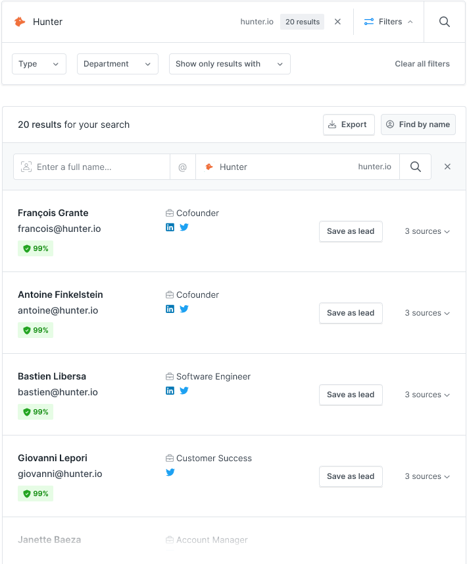This screenshot has height=564, width=467.
Task: Open François Grante's Twitter profile icon
Action: pos(184,227)
